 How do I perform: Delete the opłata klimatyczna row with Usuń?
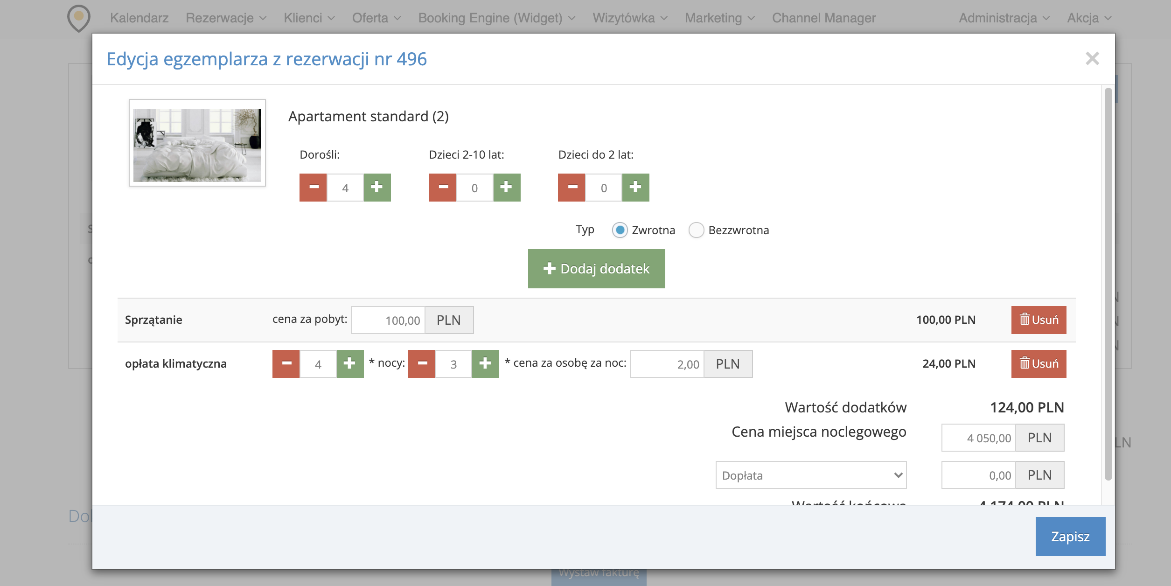click(x=1039, y=364)
